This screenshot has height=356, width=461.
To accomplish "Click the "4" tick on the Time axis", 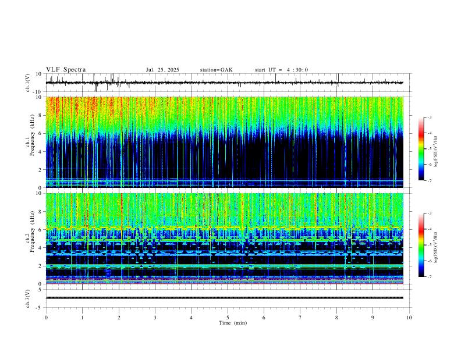I will pos(191,318).
